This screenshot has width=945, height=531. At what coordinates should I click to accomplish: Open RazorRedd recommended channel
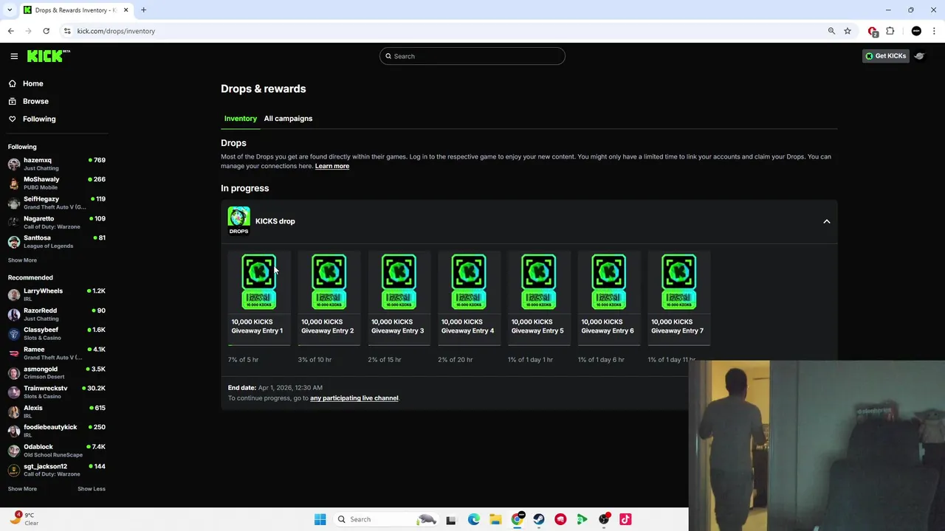click(x=58, y=314)
